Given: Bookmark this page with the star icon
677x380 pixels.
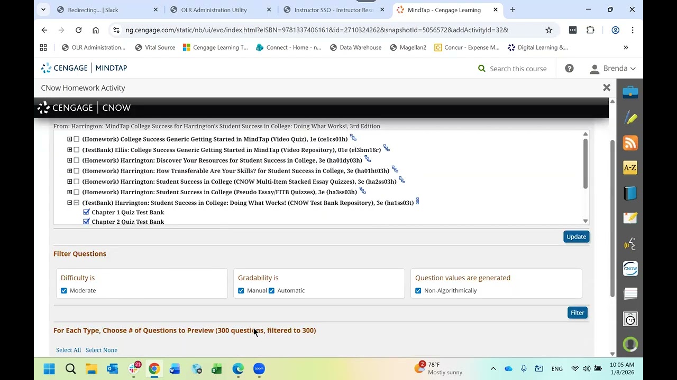Looking at the screenshot, I should click(549, 30).
